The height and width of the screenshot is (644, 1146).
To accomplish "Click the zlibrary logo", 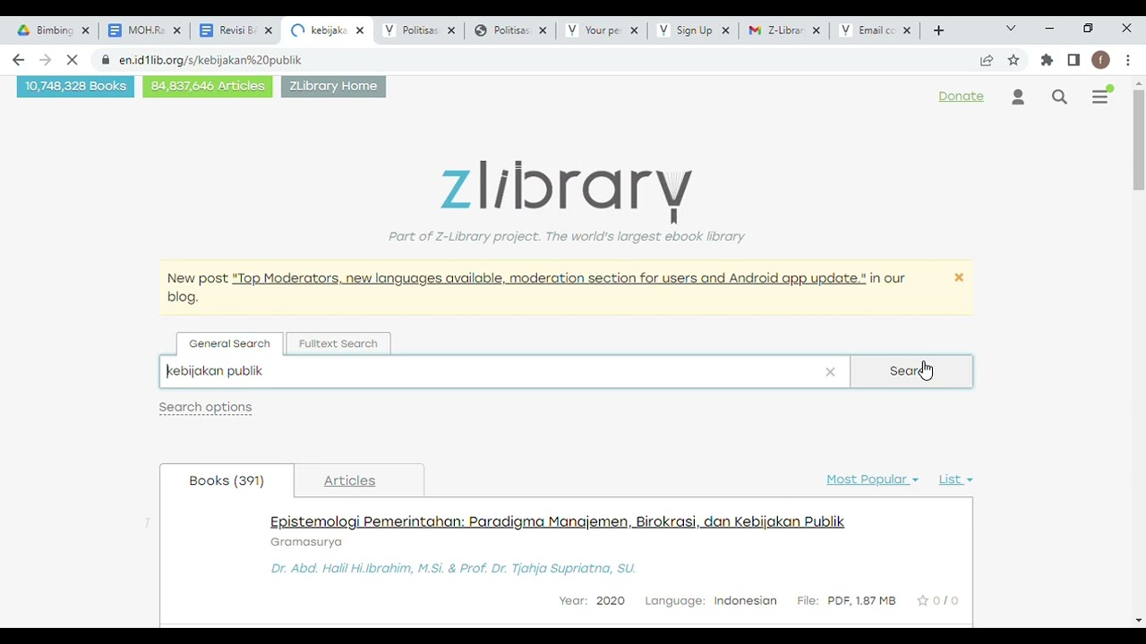I will coord(567,190).
